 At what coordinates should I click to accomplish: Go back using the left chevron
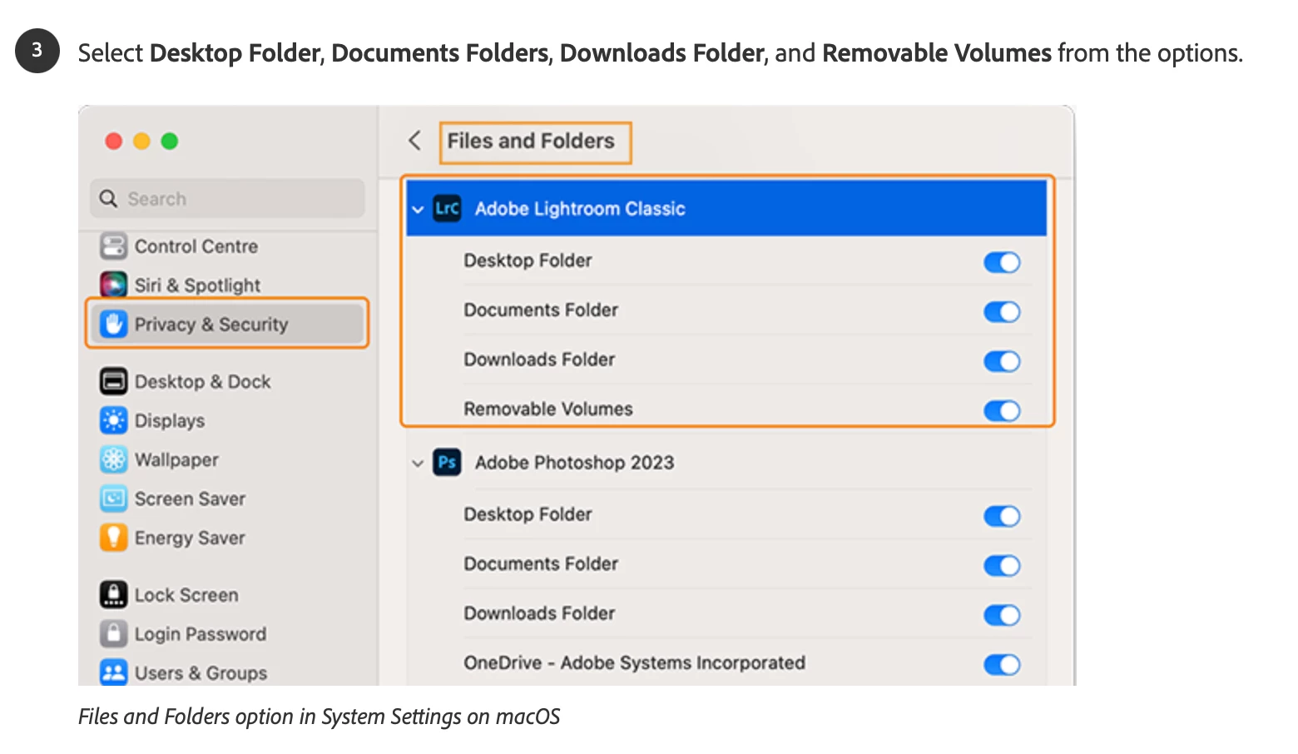pyautogui.click(x=415, y=140)
